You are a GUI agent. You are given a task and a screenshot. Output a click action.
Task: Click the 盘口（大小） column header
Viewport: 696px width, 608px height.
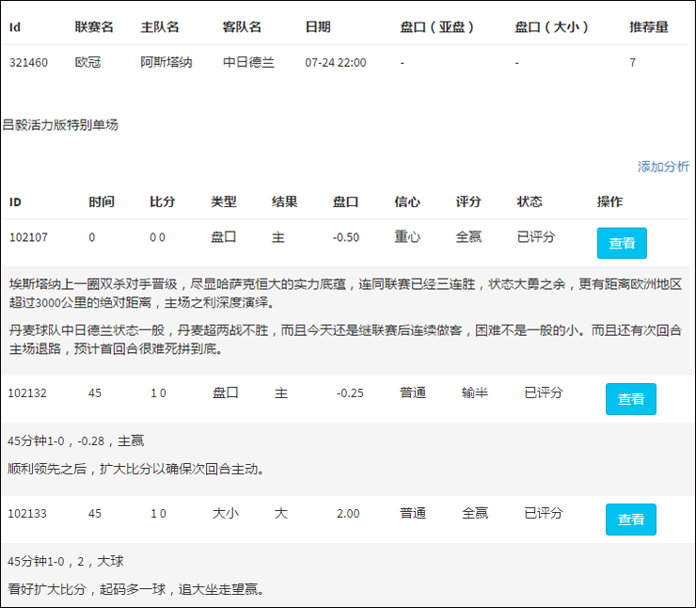(x=551, y=27)
